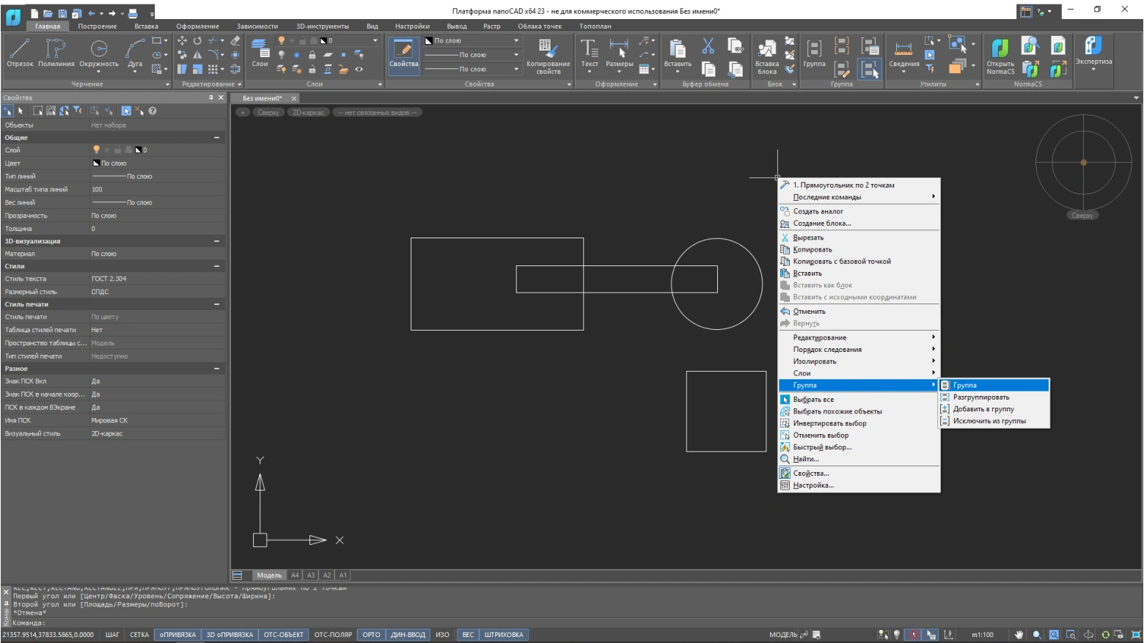Toggle ОРТО mode in status bar
The image size is (1144, 643).
tap(371, 635)
